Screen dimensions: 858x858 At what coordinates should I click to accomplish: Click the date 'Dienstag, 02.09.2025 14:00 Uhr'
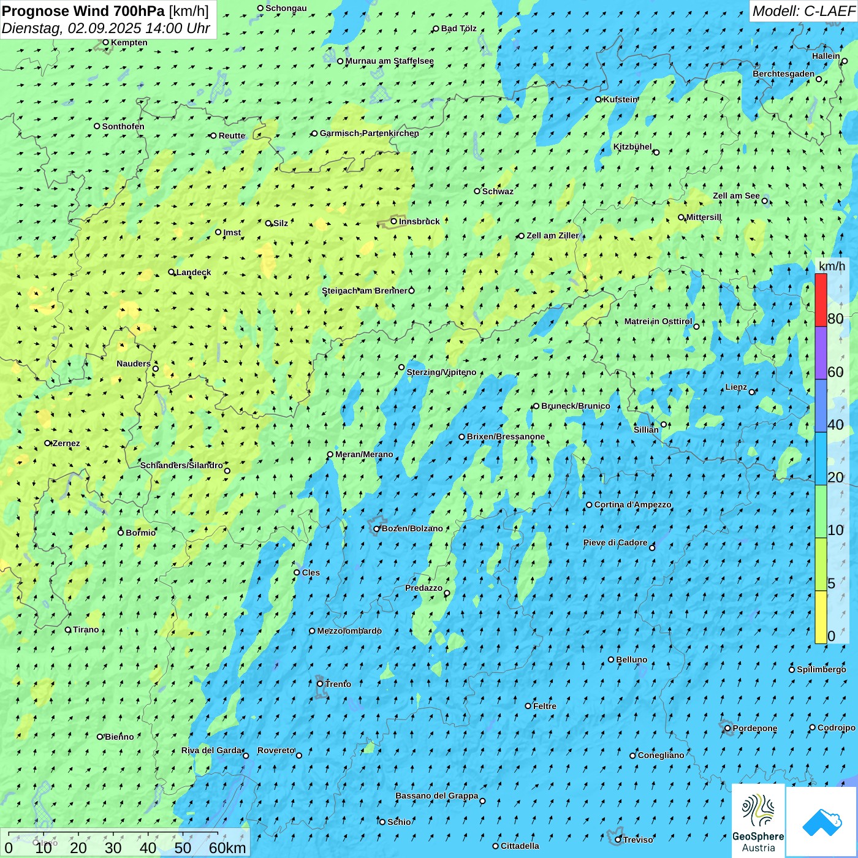click(105, 28)
